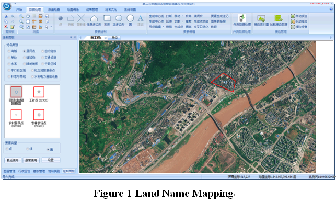Select the rectangle (矩形) drawing tool
The height and width of the screenshot is (200, 336).
pyautogui.click(x=107, y=18)
